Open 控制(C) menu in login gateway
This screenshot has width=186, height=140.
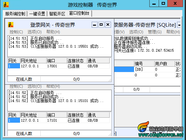[16, 32]
